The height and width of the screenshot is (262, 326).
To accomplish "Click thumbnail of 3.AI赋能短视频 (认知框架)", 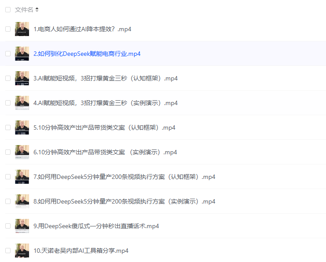I will click(x=22, y=78).
